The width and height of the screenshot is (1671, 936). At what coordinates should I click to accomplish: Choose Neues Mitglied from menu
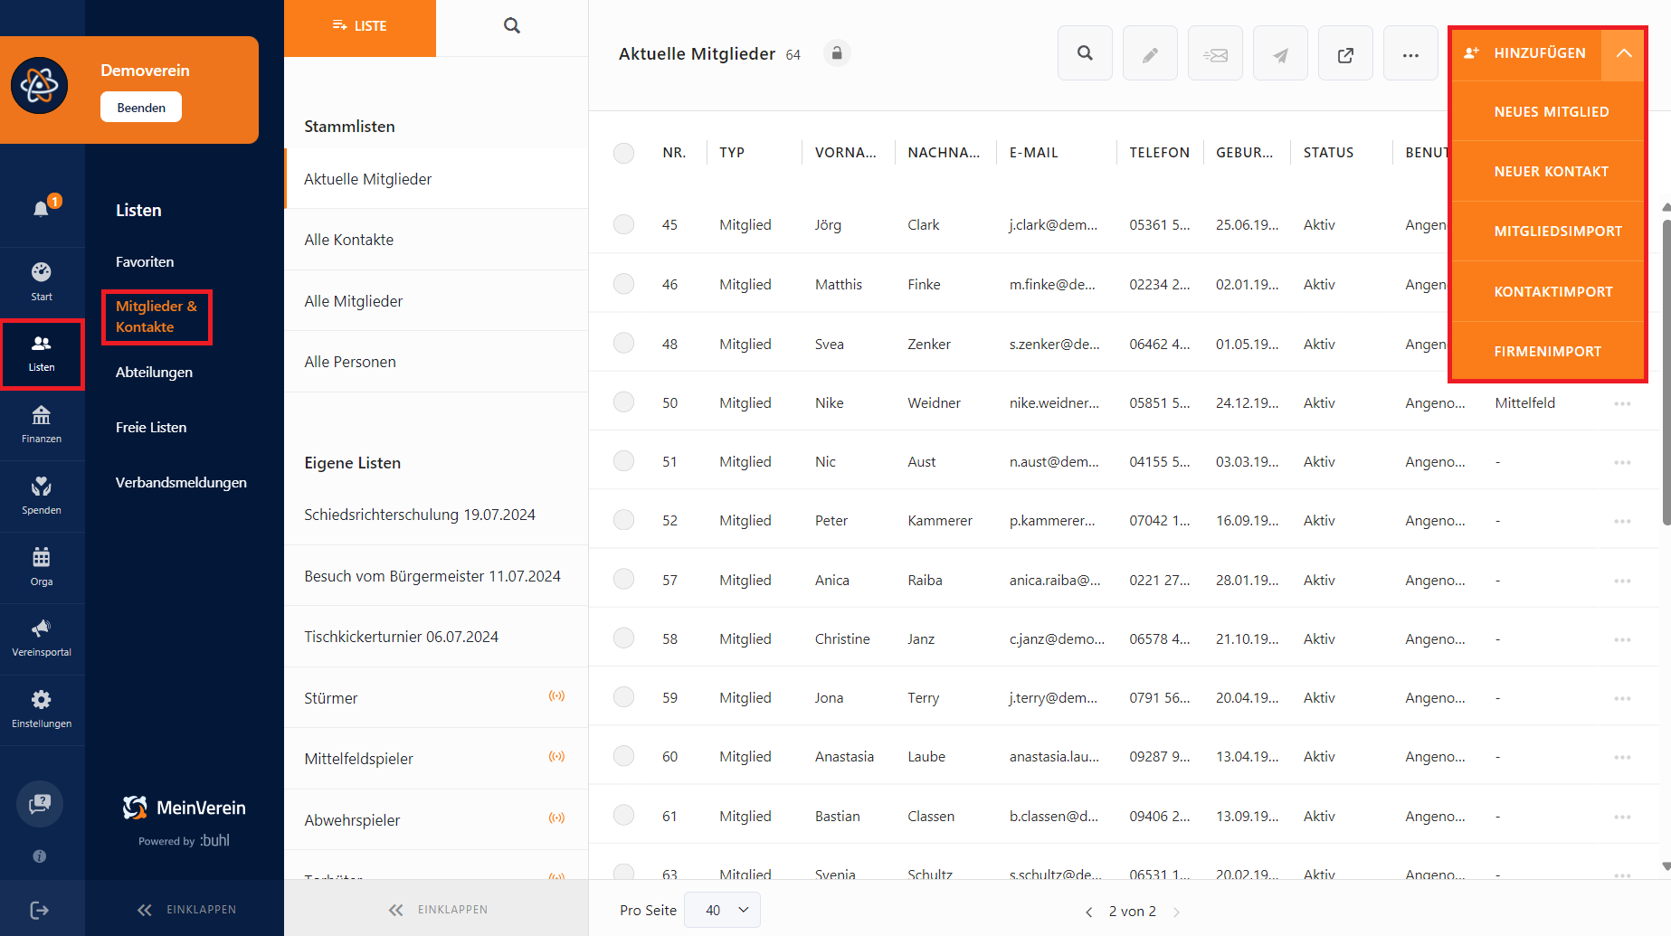(x=1548, y=112)
